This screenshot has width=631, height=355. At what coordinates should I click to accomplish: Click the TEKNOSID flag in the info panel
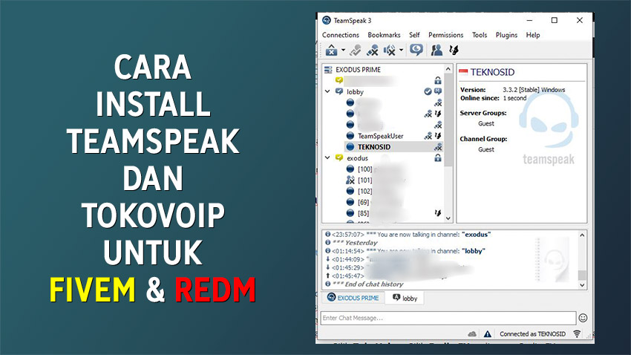coord(463,71)
